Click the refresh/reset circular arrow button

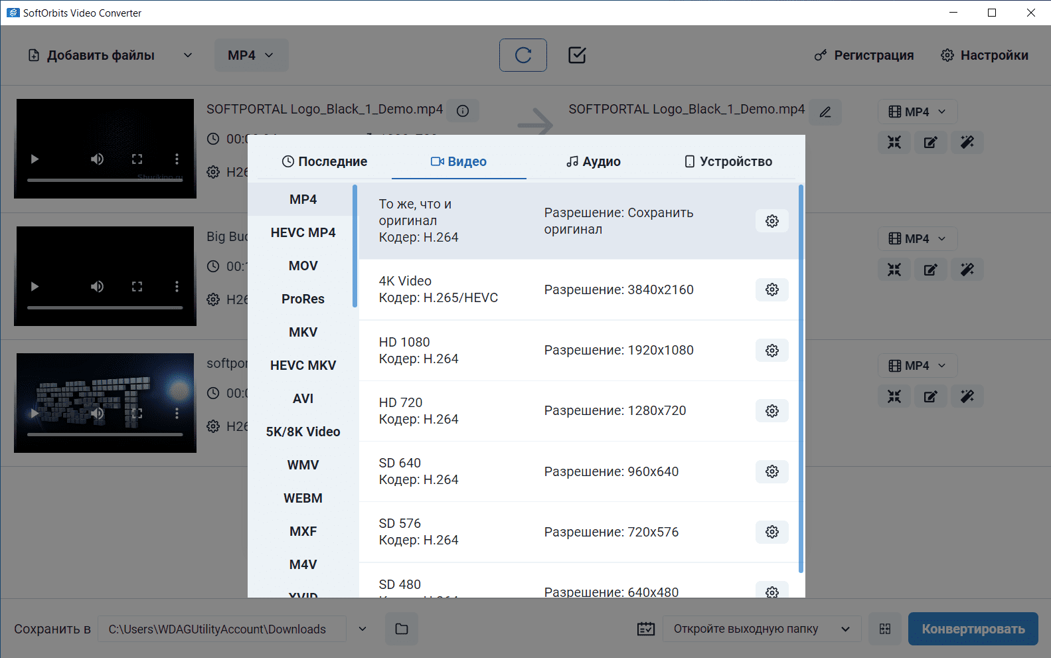pos(523,55)
